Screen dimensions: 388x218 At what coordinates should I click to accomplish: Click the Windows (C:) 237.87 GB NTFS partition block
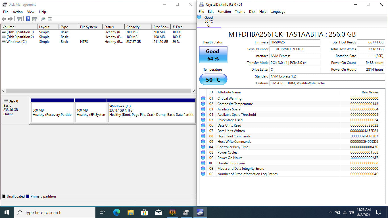pos(151,112)
